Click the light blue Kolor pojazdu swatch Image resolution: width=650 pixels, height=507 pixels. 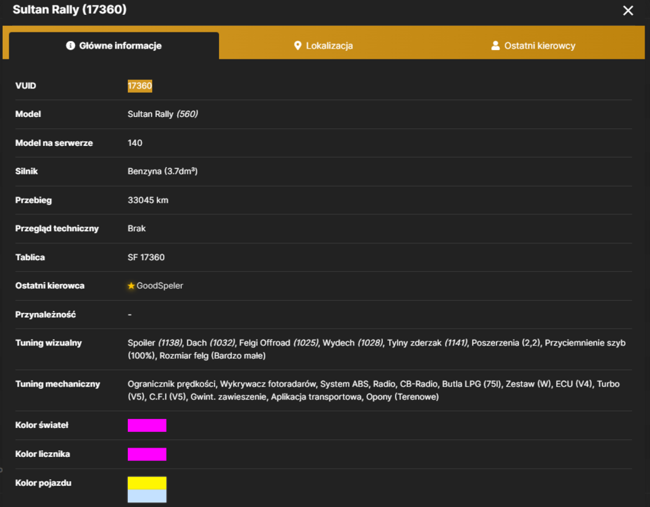[147, 496]
